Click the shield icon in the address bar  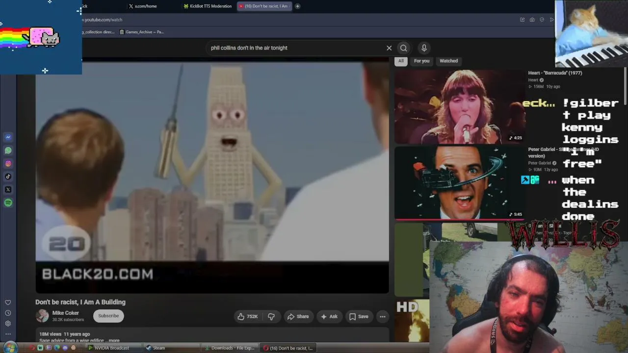click(542, 20)
